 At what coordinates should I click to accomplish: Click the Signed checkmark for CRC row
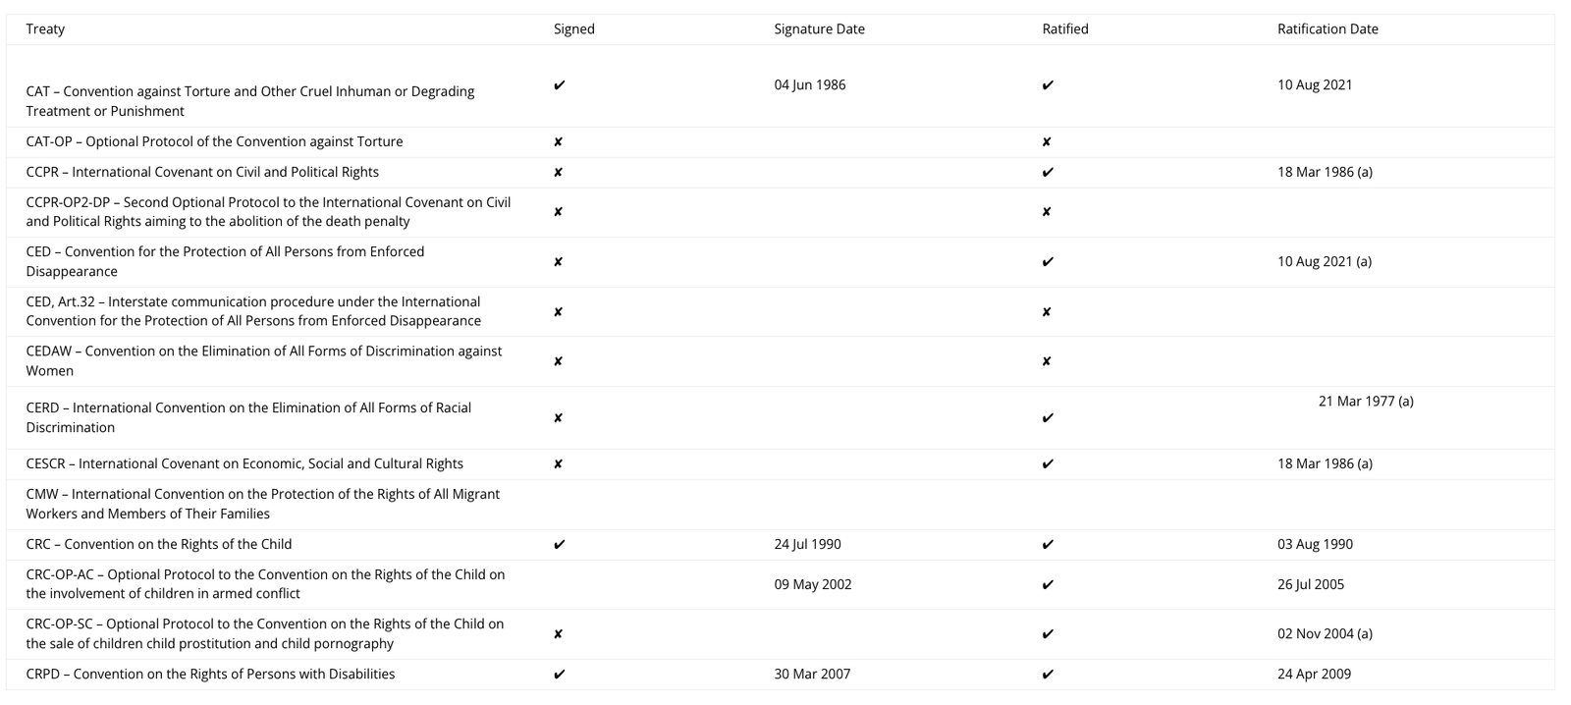(x=559, y=545)
